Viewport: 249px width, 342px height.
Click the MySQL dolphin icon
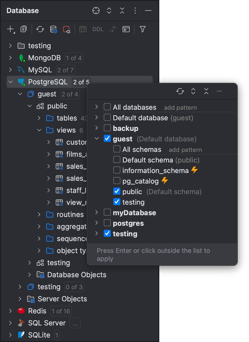[x=21, y=70]
